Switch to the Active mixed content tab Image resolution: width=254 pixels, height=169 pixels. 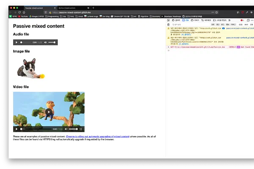[70, 8]
